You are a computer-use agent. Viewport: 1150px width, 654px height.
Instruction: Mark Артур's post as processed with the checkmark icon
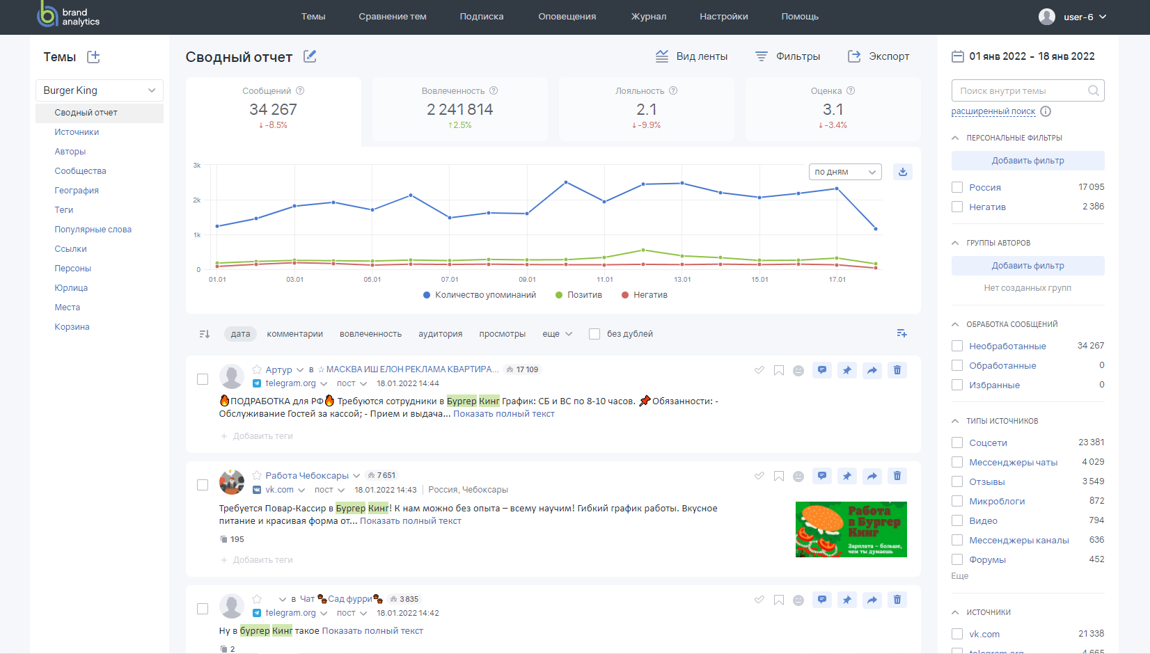point(759,370)
